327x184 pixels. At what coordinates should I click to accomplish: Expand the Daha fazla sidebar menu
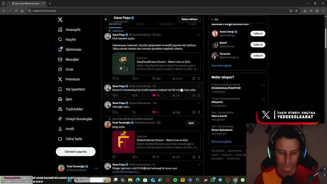[x=70, y=139]
